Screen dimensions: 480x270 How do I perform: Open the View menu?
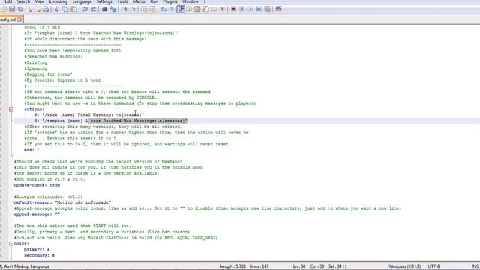click(40, 1)
